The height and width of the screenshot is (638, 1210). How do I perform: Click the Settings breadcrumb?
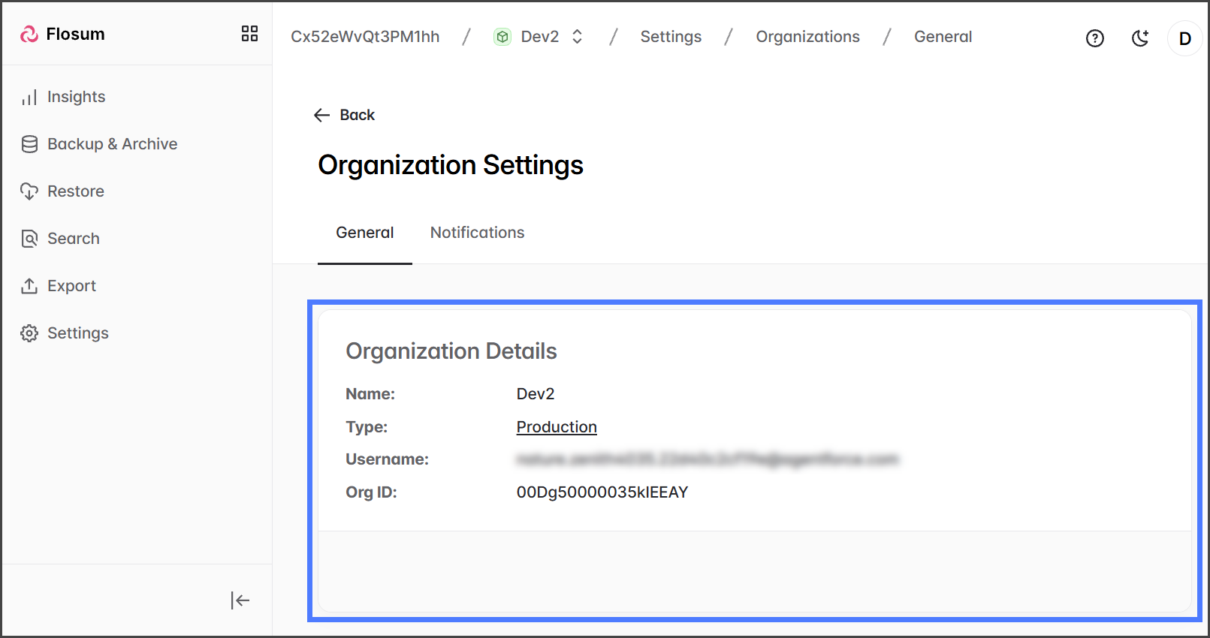point(671,37)
